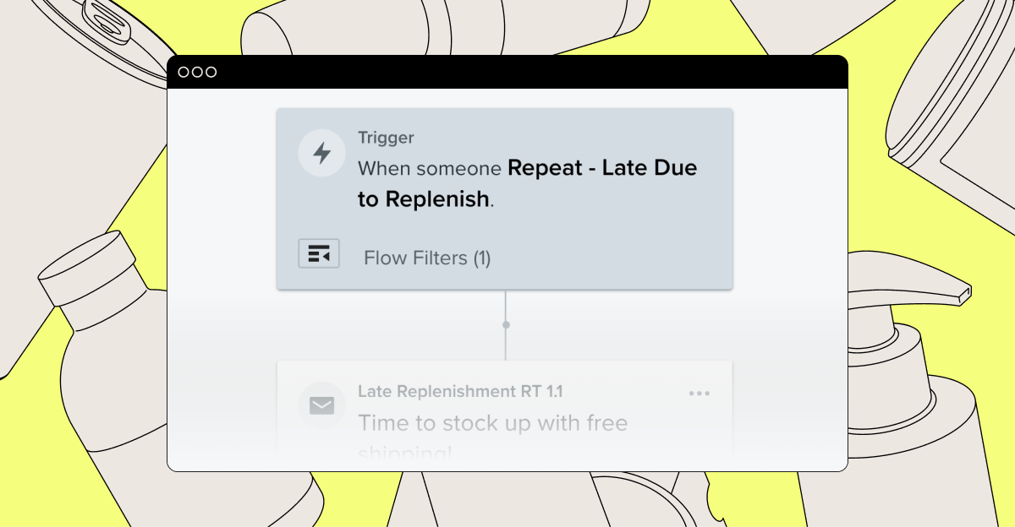This screenshot has height=527, width=1015.
Task: Click the green traffic light circle
Action: 211,72
